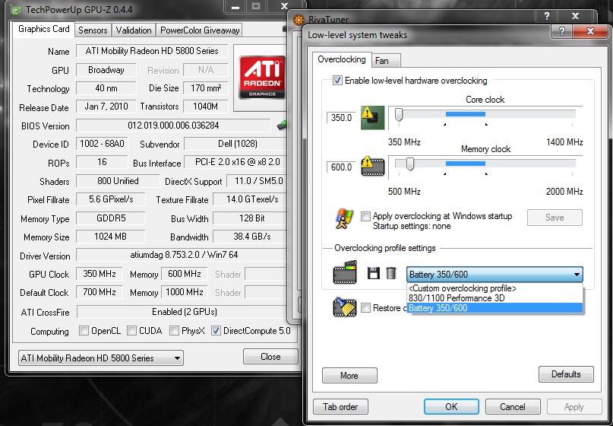Click the Startup settings: none text
Image resolution: width=613 pixels, height=426 pixels.
click(x=412, y=227)
